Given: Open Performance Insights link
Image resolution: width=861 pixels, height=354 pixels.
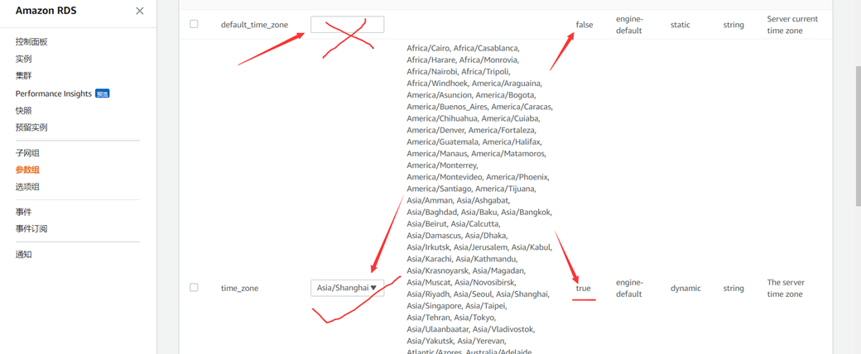Looking at the screenshot, I should click(53, 93).
